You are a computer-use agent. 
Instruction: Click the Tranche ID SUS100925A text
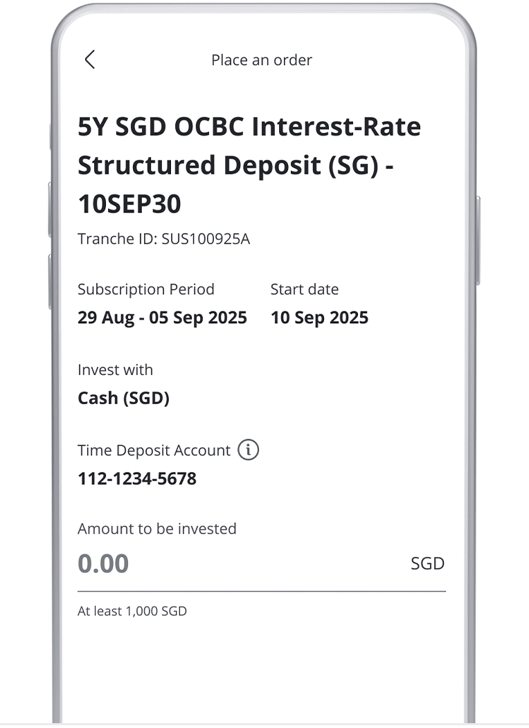[163, 239]
